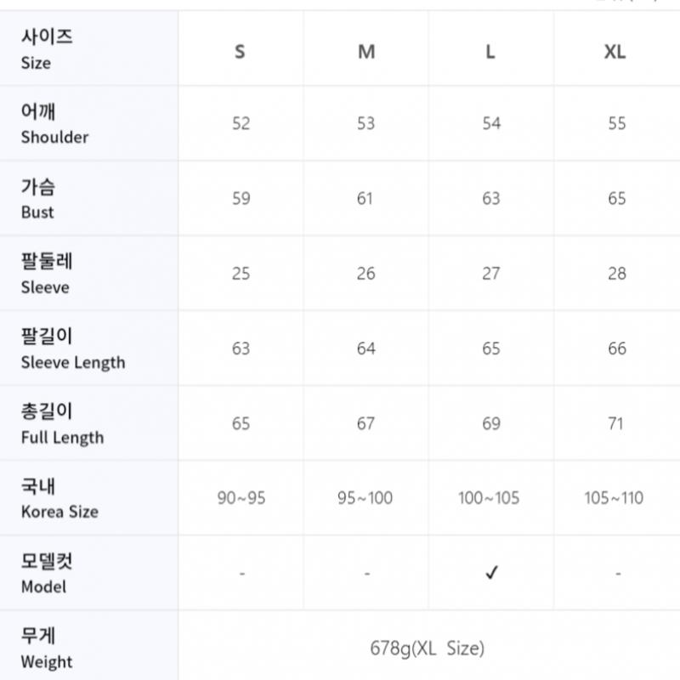This screenshot has height=680, width=680.
Task: Click the Model row label
Action: (47, 574)
